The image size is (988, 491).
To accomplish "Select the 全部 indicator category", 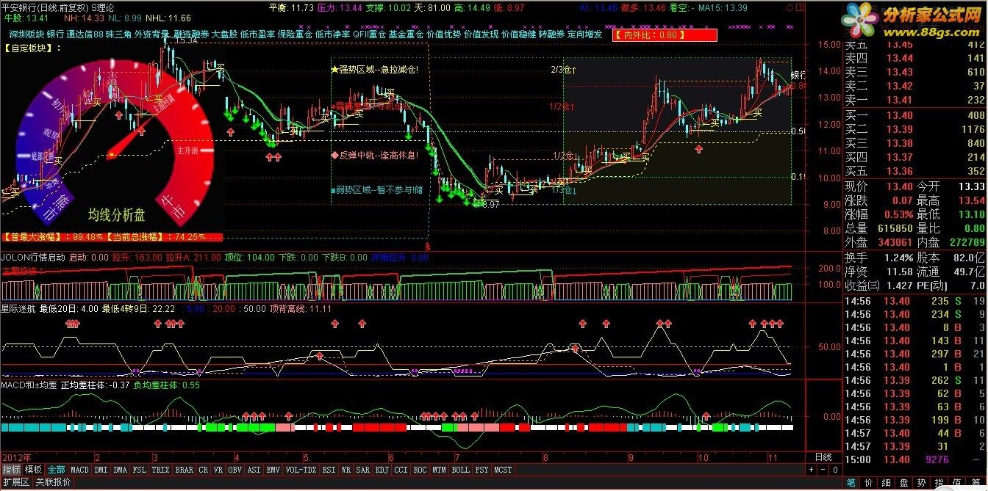I will 57,470.
